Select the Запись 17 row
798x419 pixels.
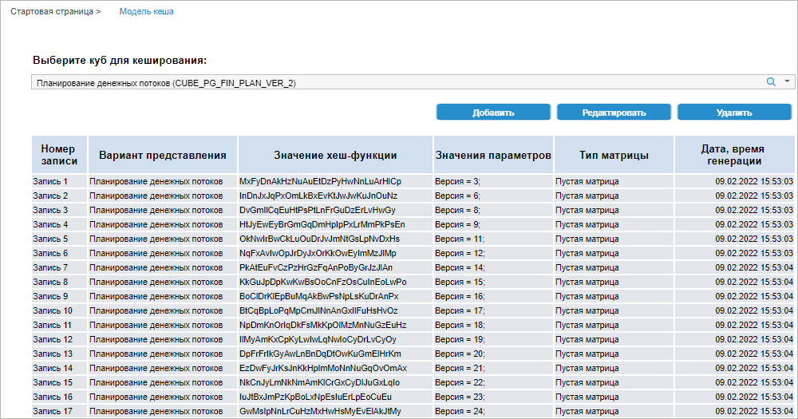(x=53, y=411)
